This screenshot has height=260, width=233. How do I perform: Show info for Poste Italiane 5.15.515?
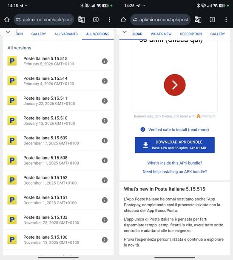(105, 61)
